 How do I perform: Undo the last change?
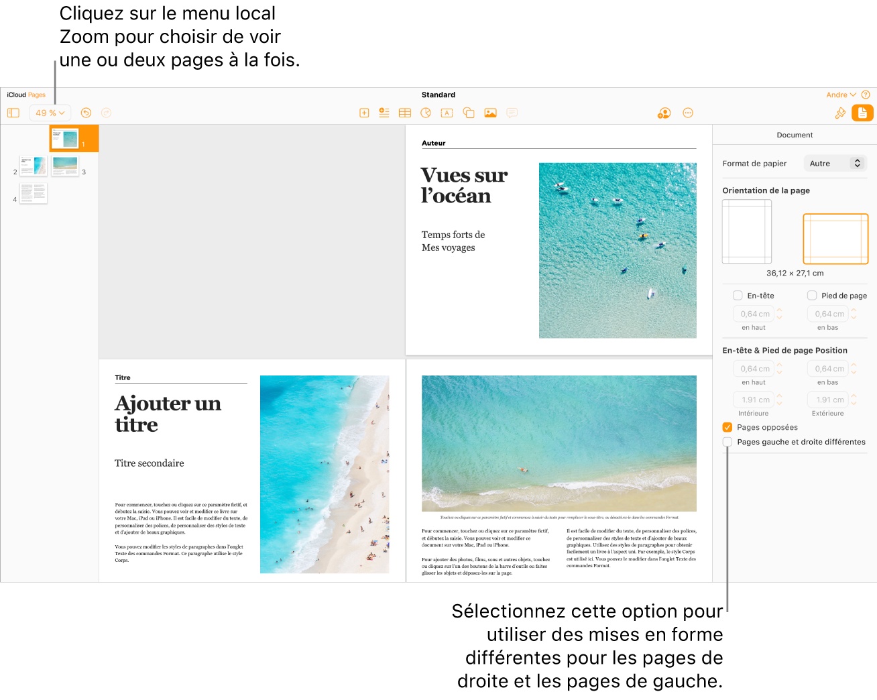[86, 113]
